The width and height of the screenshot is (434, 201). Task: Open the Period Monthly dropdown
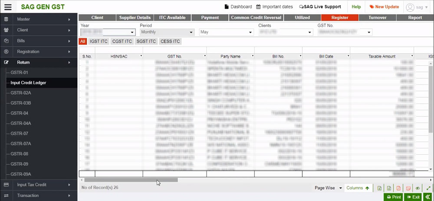tap(167, 32)
